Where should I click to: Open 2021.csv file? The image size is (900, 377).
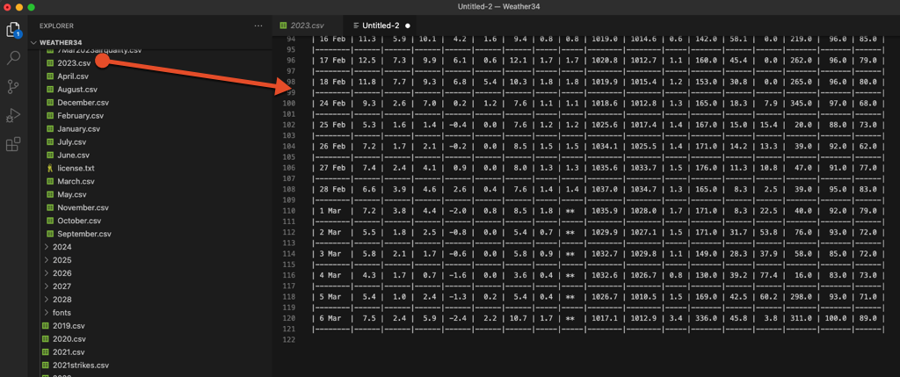(x=69, y=352)
